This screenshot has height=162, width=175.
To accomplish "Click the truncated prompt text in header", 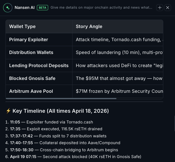I will coord(101,8).
